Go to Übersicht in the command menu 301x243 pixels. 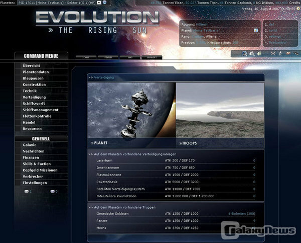[x=31, y=66]
